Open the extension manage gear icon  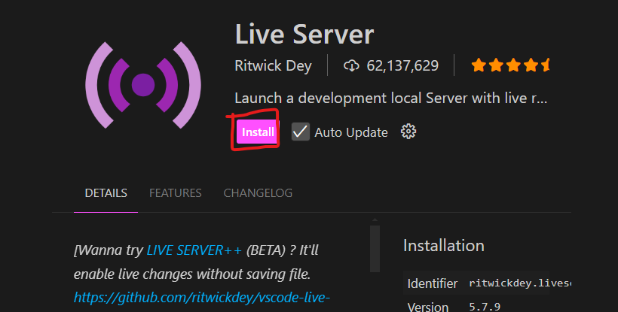[x=408, y=132]
